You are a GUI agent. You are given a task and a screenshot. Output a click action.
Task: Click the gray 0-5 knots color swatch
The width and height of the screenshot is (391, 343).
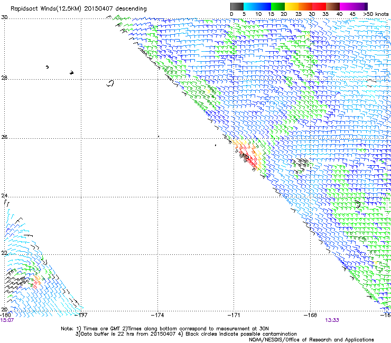coord(237,6)
